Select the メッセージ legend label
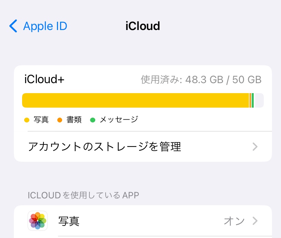This screenshot has width=281, height=238. (119, 120)
